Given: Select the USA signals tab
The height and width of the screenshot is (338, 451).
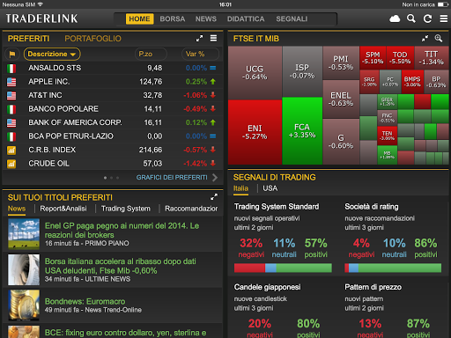Looking at the screenshot, I should coord(270,188).
